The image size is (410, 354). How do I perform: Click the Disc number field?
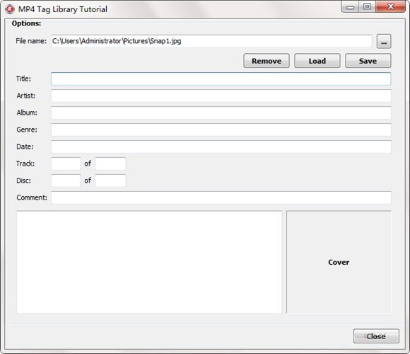click(x=66, y=181)
